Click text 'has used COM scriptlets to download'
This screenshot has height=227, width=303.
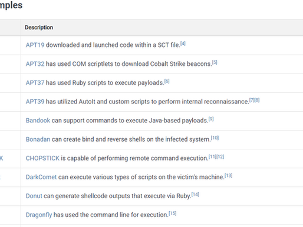pos(97,64)
